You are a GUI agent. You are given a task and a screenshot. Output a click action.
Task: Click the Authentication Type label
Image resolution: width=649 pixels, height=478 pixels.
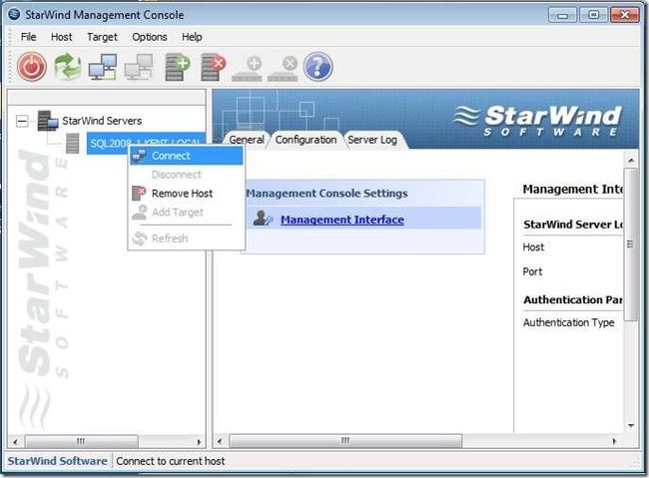(568, 322)
